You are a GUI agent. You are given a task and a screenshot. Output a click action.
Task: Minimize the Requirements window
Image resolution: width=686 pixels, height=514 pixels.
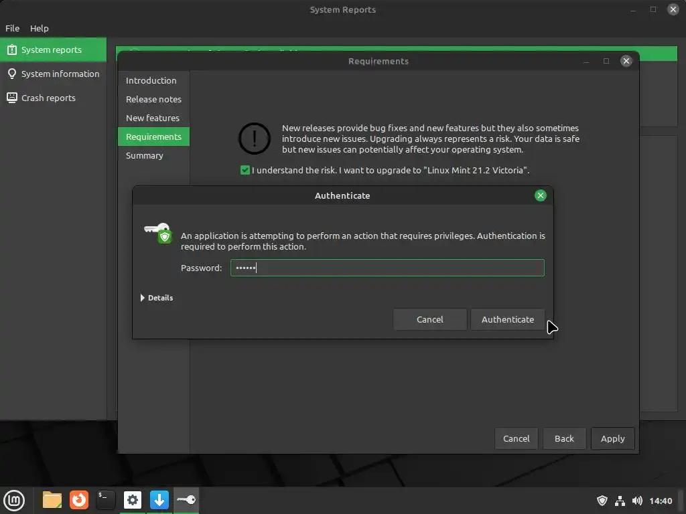click(x=586, y=61)
